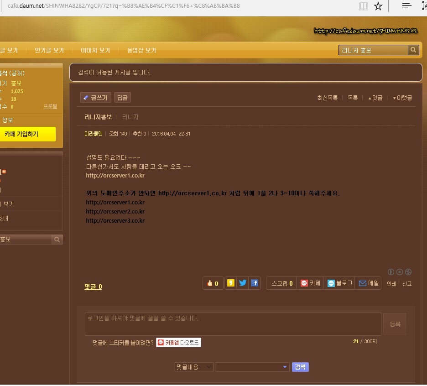Click the 카페 가입하기 join button
The width and height of the screenshot is (427, 386).
(28, 134)
